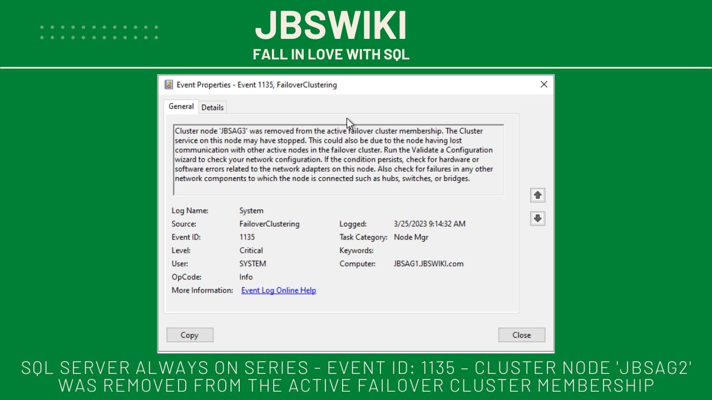This screenshot has height=400, width=712.
Task: Click inside the event description text box
Action: [339, 160]
